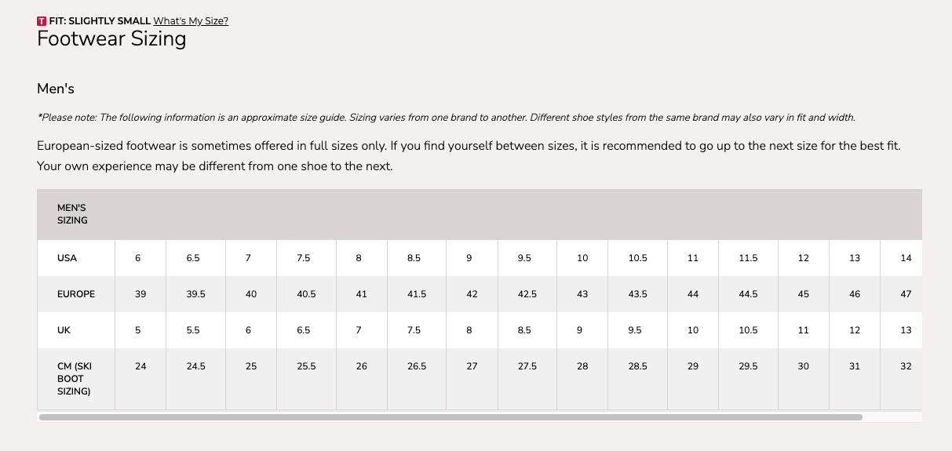Click Europe size 39 cell
Screen dimensions: 952x451
click(x=140, y=294)
